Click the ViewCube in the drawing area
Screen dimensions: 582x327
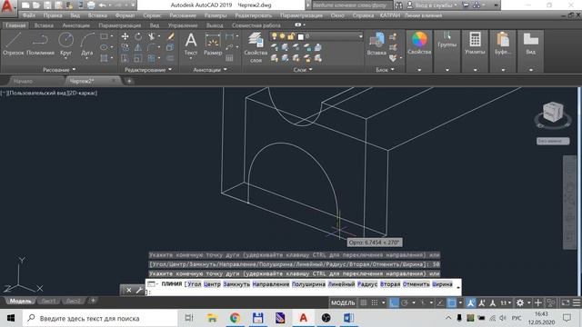[553, 112]
